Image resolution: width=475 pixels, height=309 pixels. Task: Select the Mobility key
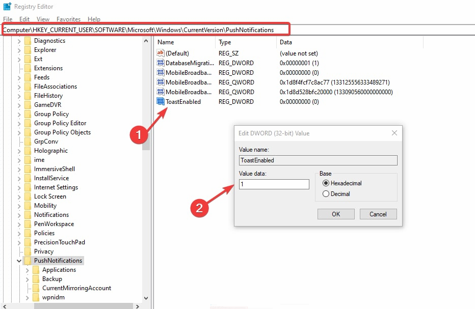coord(45,206)
